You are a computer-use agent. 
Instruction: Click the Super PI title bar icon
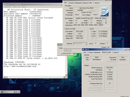pyautogui.click(x=4, y=4)
